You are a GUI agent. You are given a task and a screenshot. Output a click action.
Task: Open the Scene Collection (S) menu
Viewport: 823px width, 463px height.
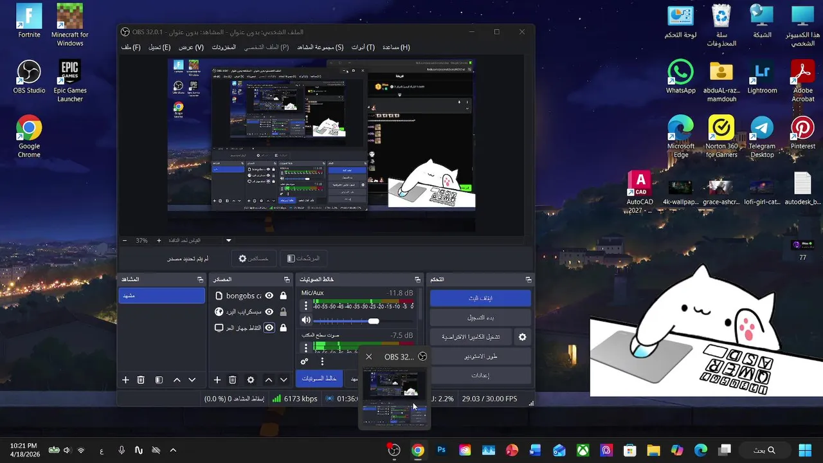(320, 48)
